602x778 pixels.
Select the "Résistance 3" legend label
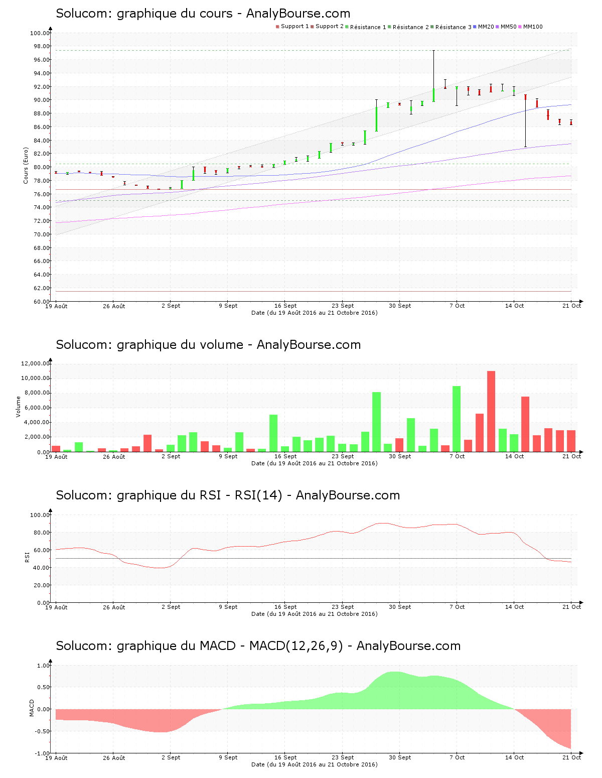tap(454, 27)
